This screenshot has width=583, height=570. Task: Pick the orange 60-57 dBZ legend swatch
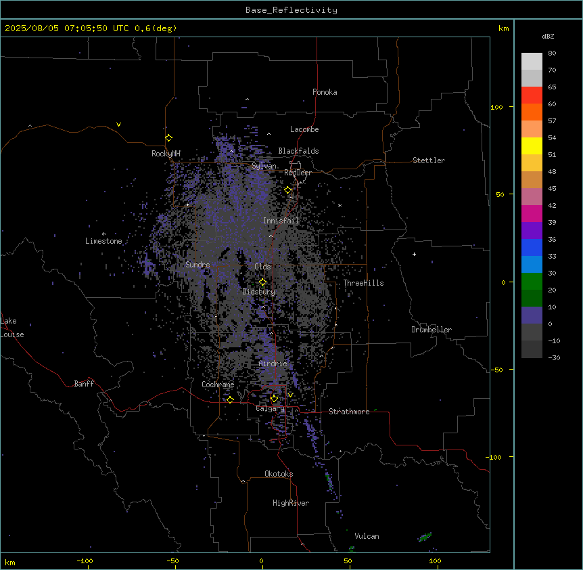click(532, 112)
